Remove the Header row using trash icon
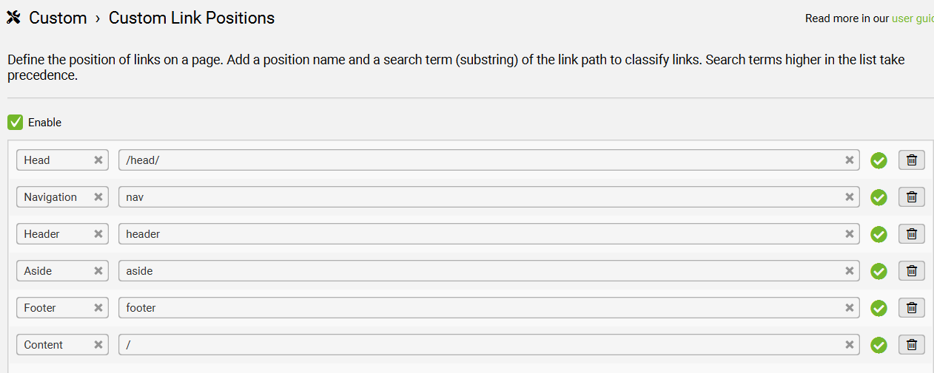The image size is (934, 373). point(912,234)
